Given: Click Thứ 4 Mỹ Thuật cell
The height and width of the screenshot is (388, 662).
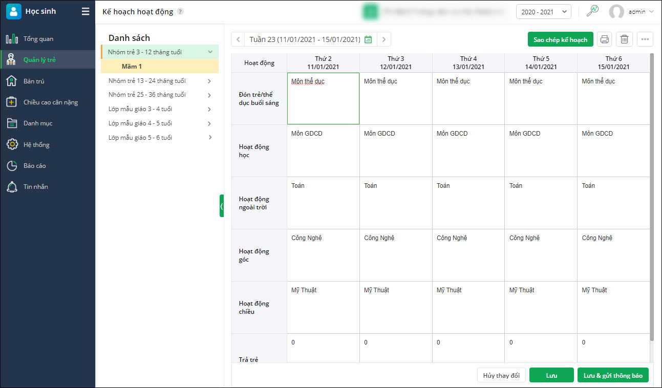Looking at the screenshot, I should [x=468, y=308].
